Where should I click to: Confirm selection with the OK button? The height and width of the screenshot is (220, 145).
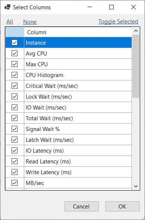point(123,206)
